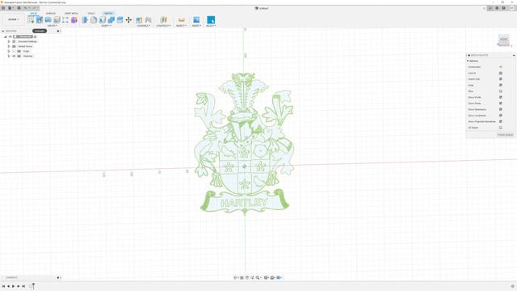The height and width of the screenshot is (291, 517).
Task: Open Display Settings icon in navigation bar
Action: (266, 278)
